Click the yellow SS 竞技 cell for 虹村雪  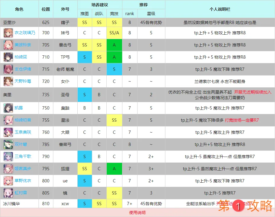[x=114, y=193]
